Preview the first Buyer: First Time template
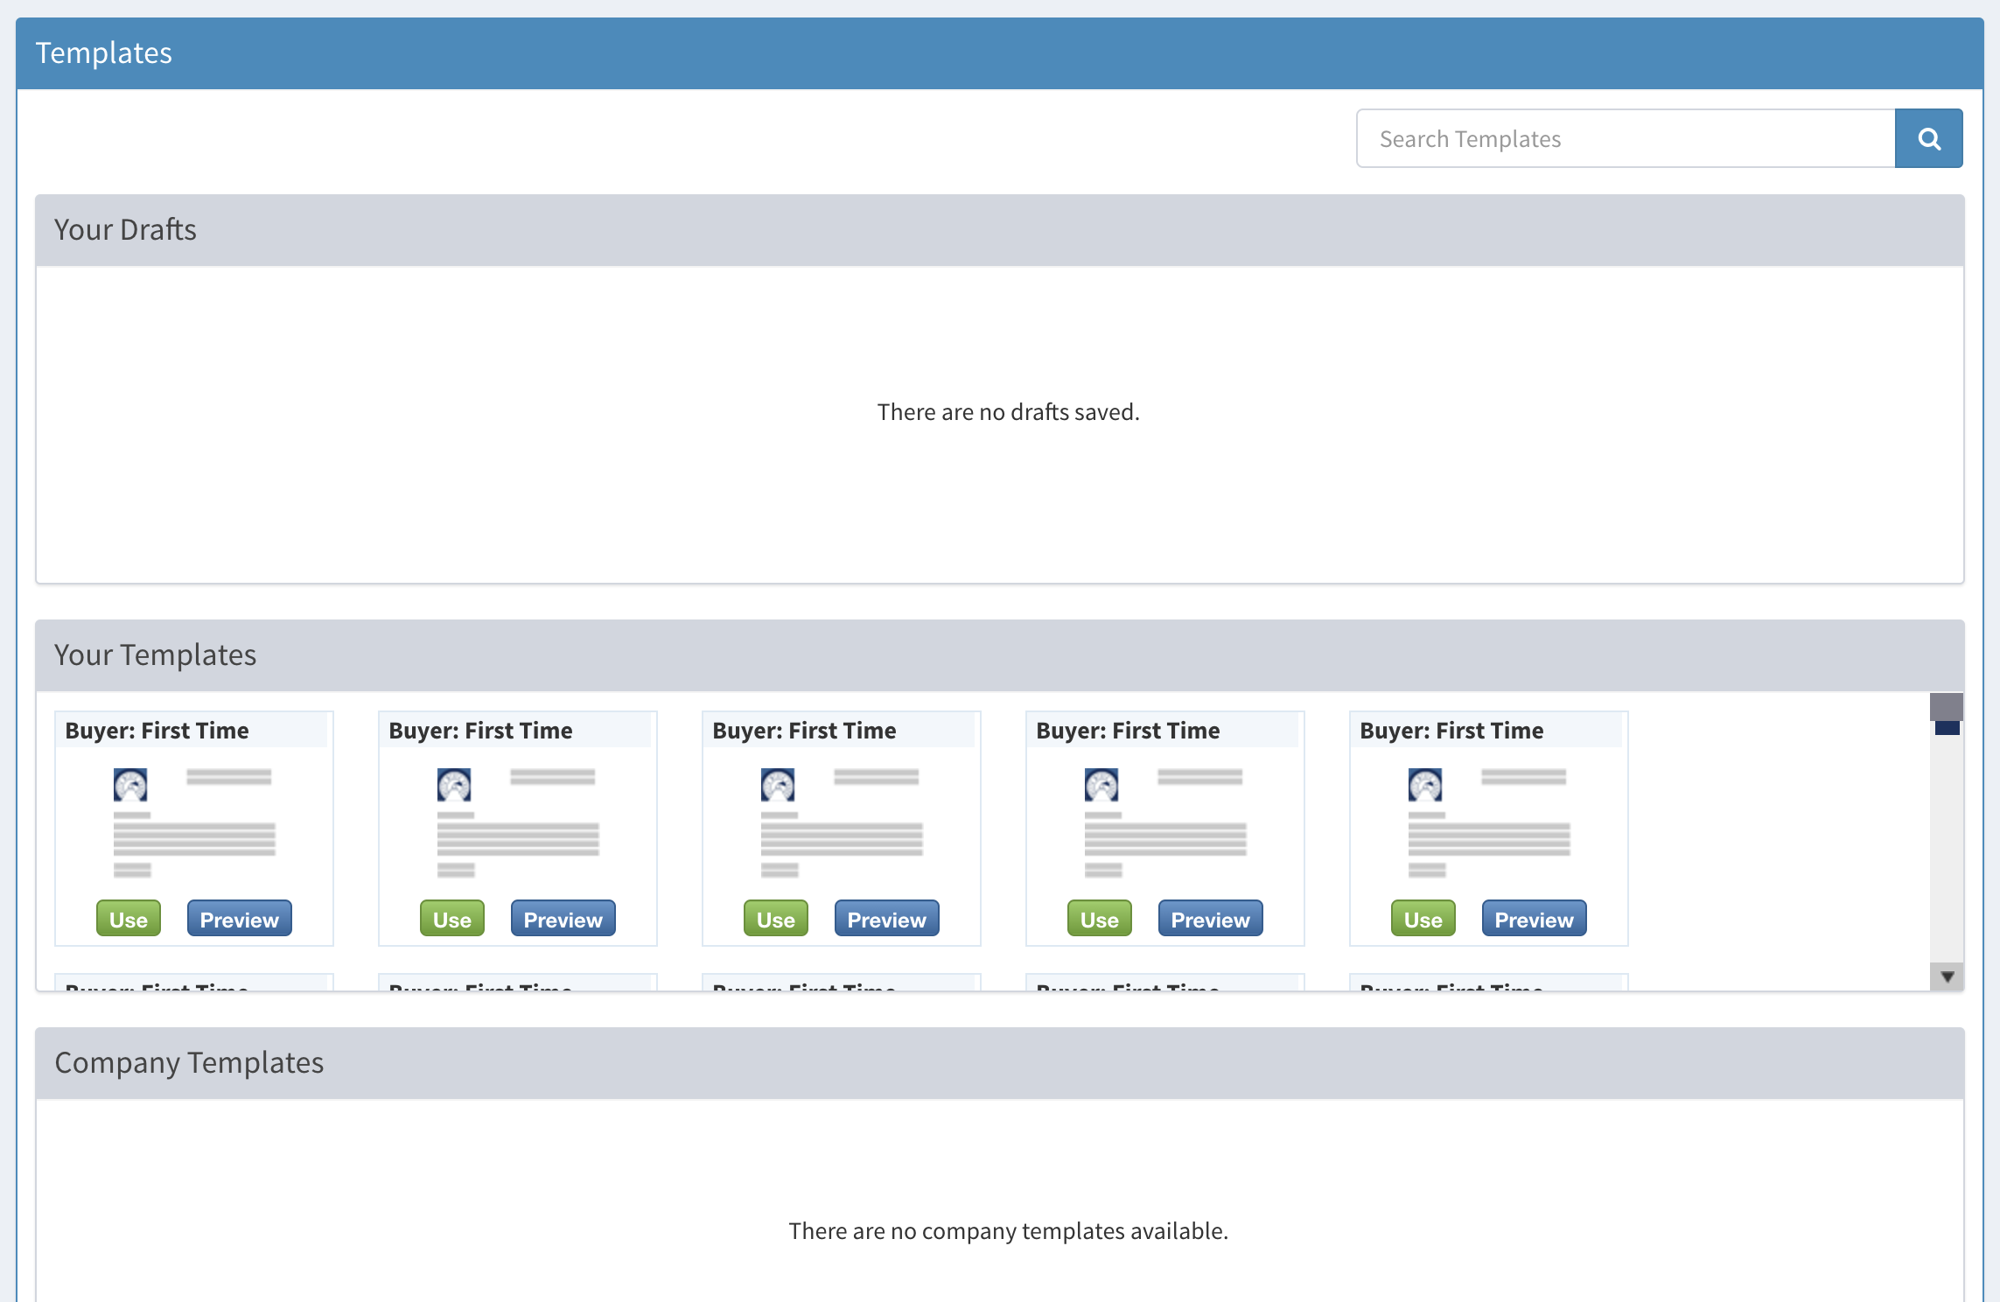Image resolution: width=2000 pixels, height=1302 pixels. click(239, 919)
